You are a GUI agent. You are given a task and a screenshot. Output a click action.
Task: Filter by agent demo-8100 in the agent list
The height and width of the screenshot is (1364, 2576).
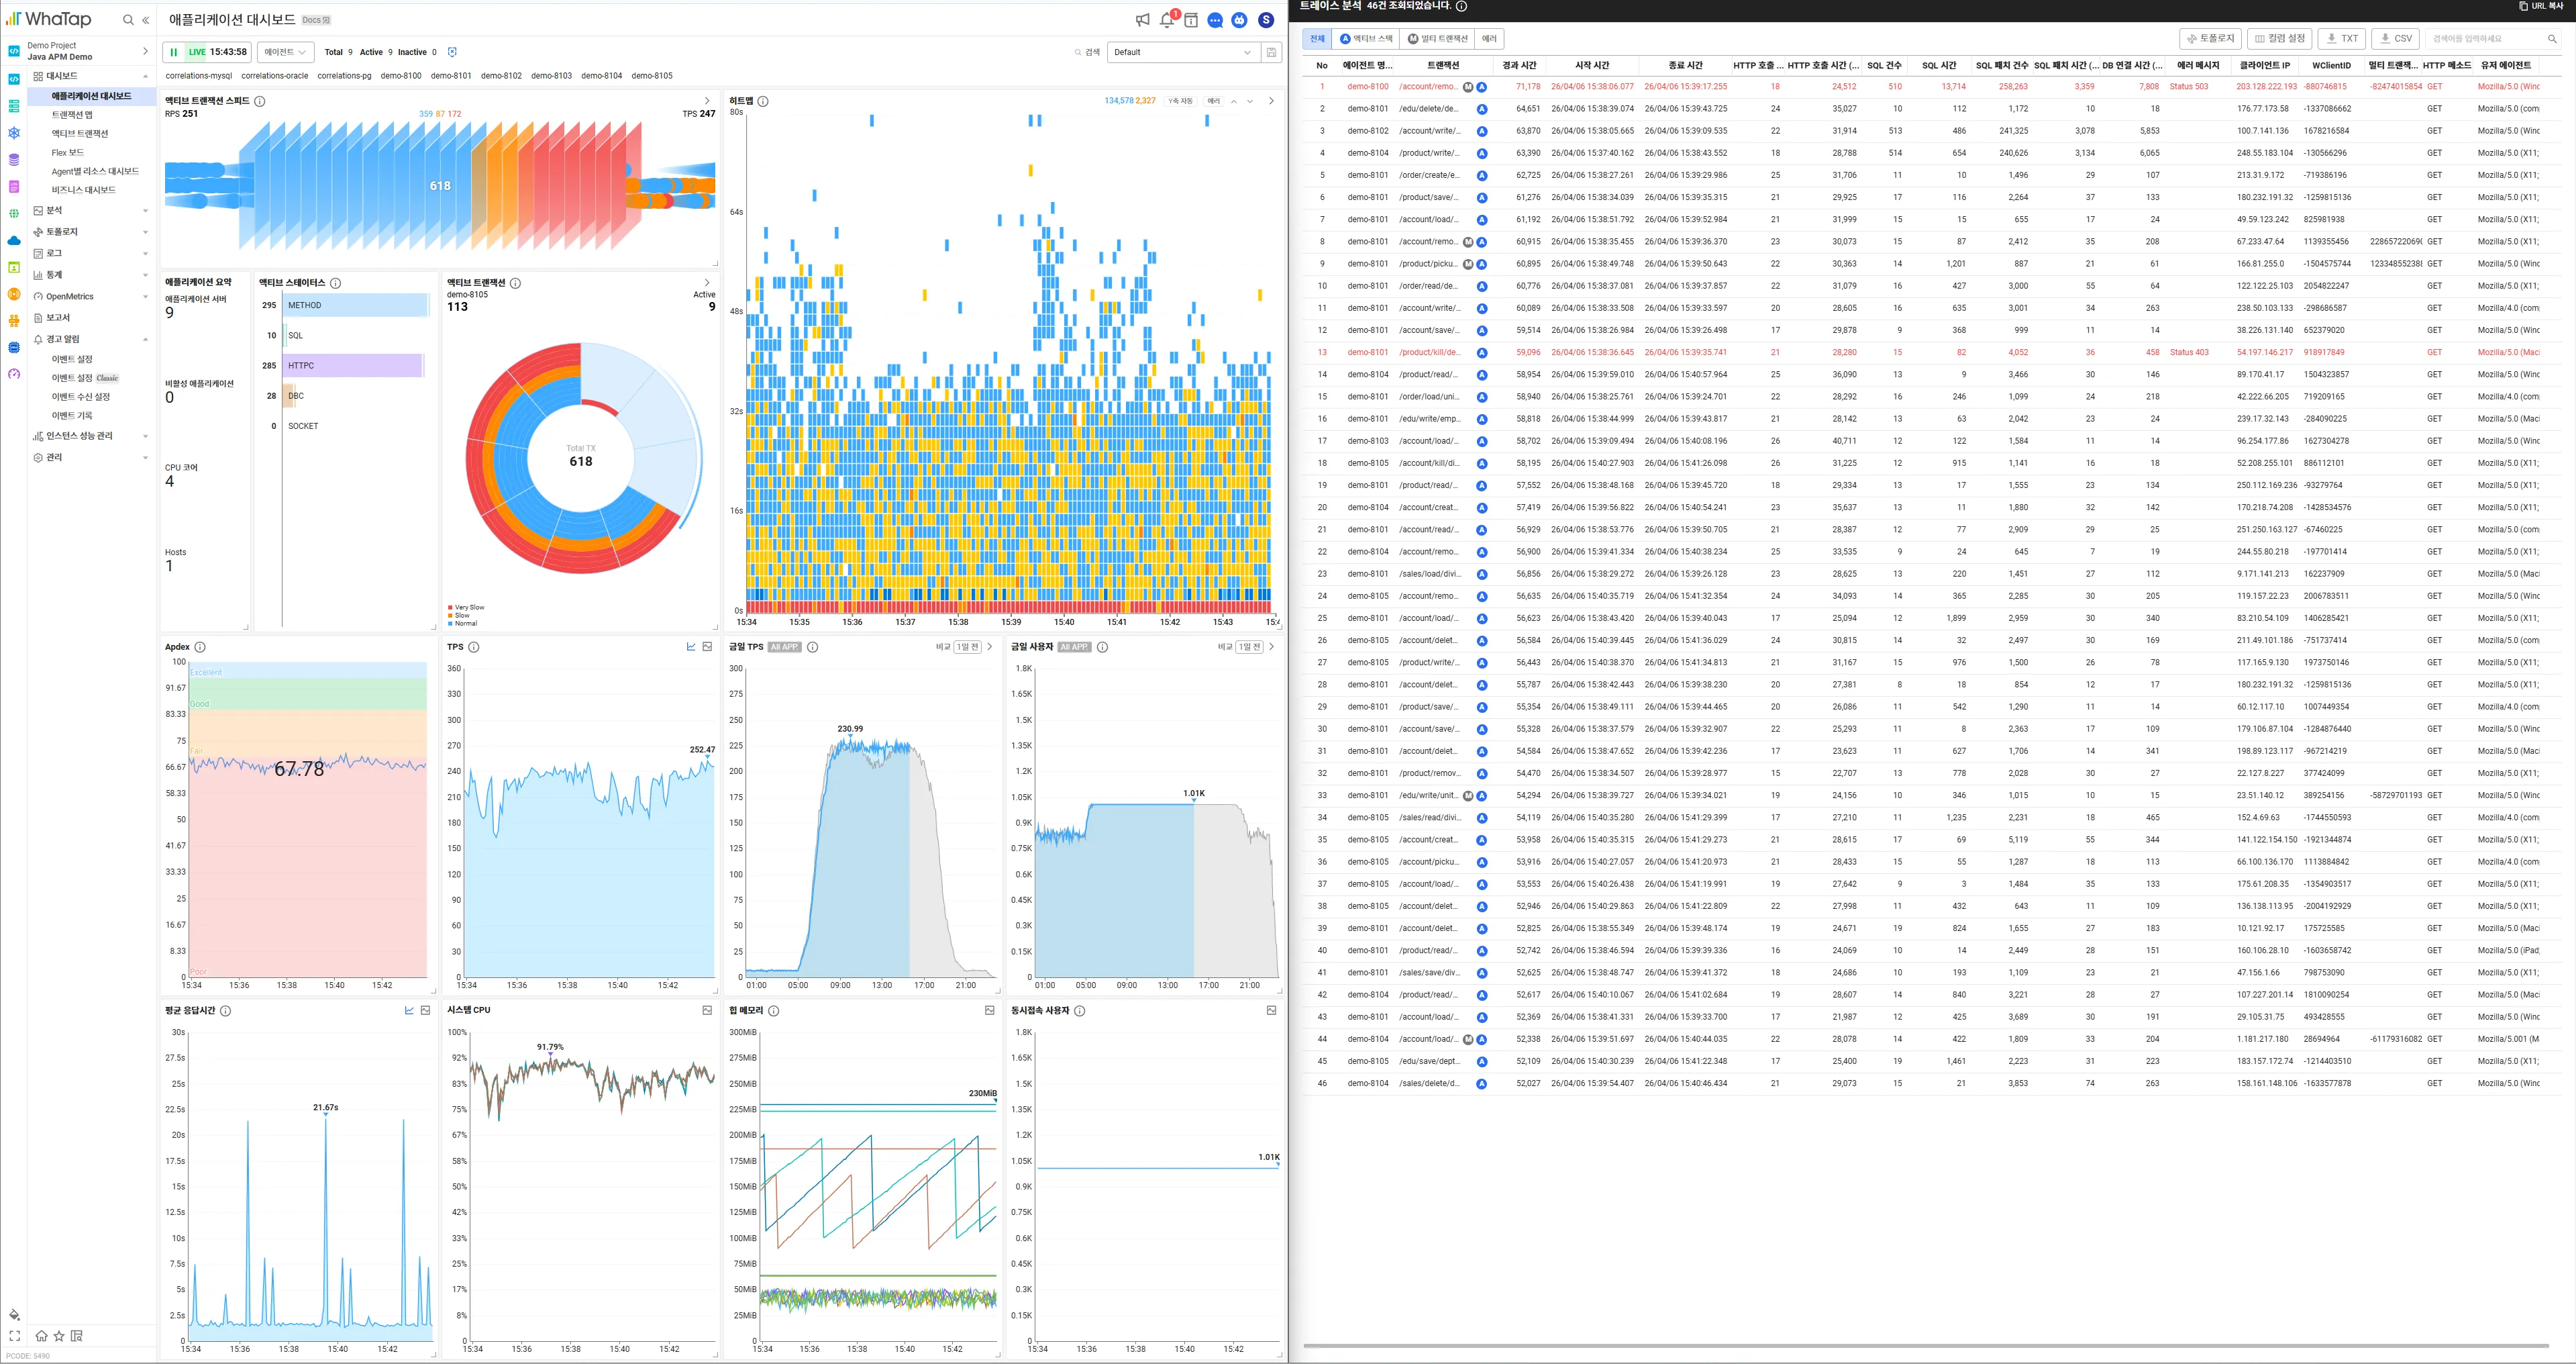tap(401, 76)
